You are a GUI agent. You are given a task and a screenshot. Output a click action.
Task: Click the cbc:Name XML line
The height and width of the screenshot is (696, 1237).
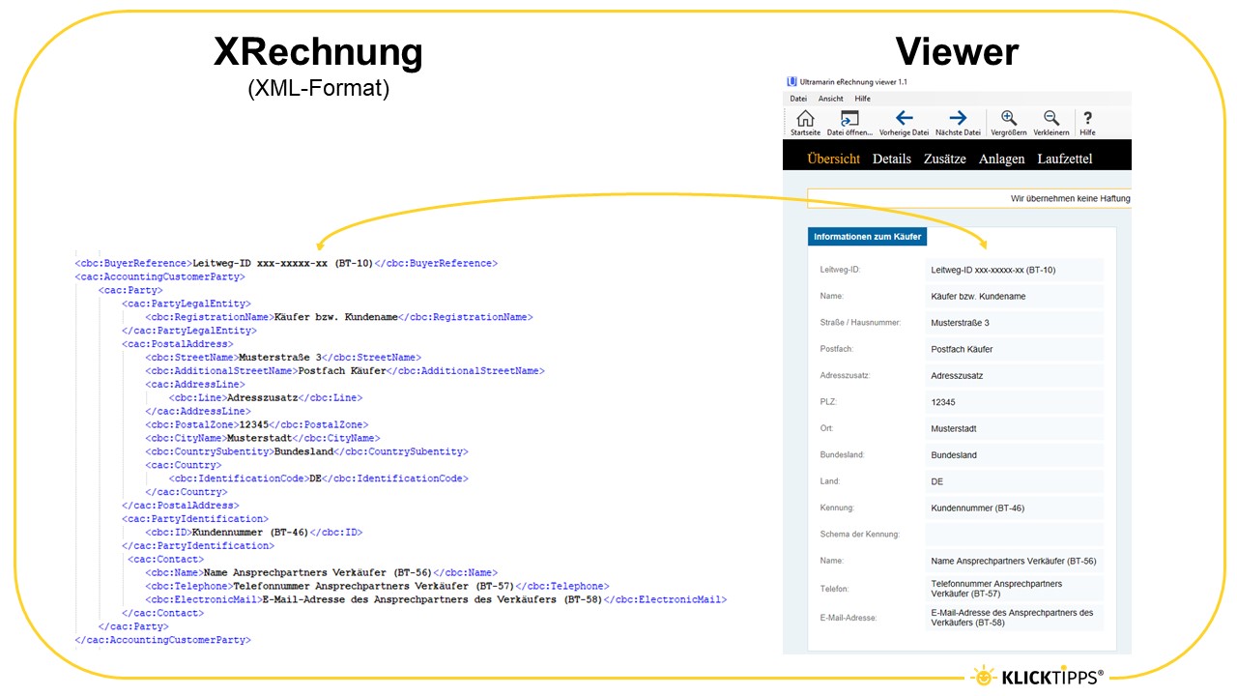click(x=322, y=572)
